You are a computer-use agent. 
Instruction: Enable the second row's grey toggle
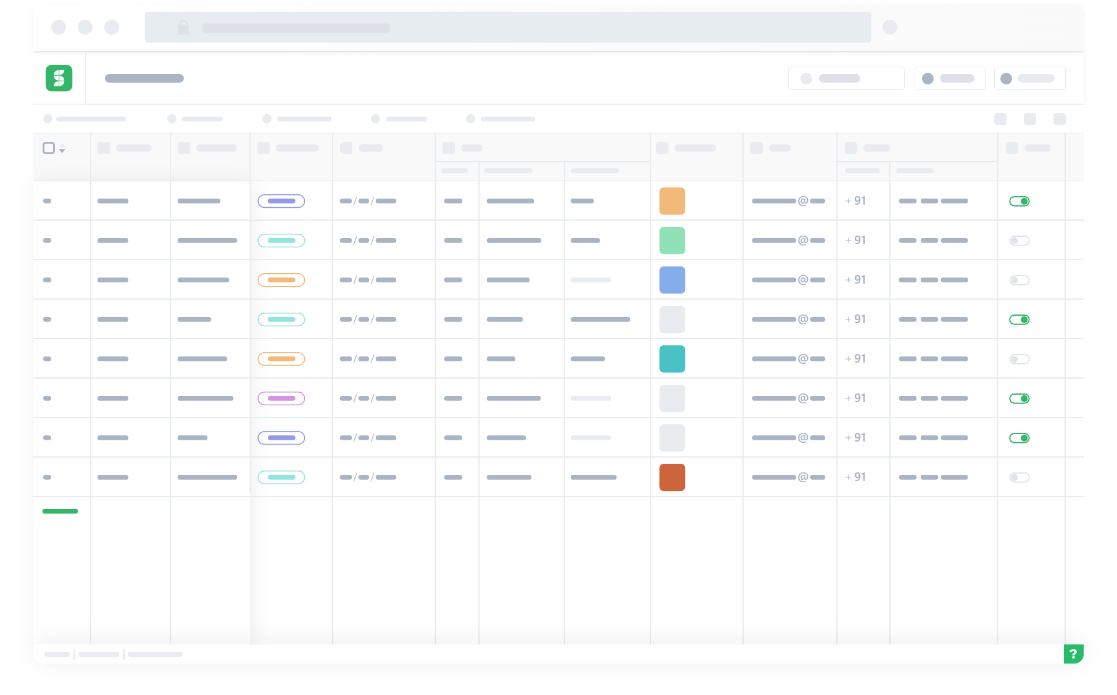[x=1019, y=241]
